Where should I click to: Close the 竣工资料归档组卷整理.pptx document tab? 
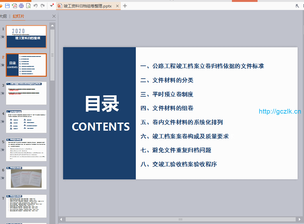pyautogui.click(x=117, y=6)
